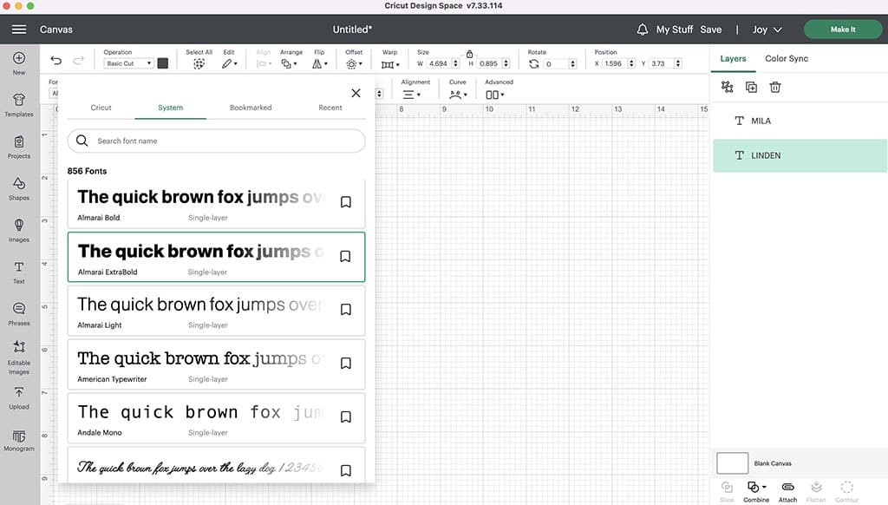Click the Canvas label in the header
This screenshot has width=888, height=505.
[x=56, y=30]
